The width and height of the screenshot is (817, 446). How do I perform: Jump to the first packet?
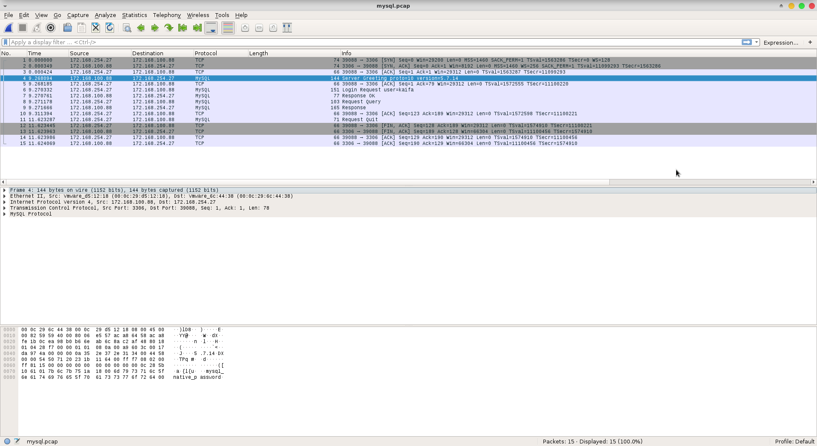(183, 28)
